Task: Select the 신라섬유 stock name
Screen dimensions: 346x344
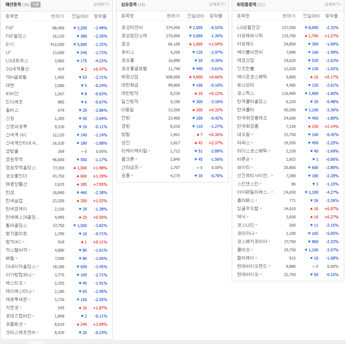Action: 130,168
